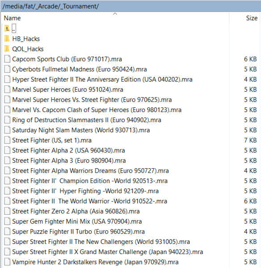The height and width of the screenshot is (268, 261).
Task: Click the sort direction arrow above Name column
Action: tap(115, 14)
